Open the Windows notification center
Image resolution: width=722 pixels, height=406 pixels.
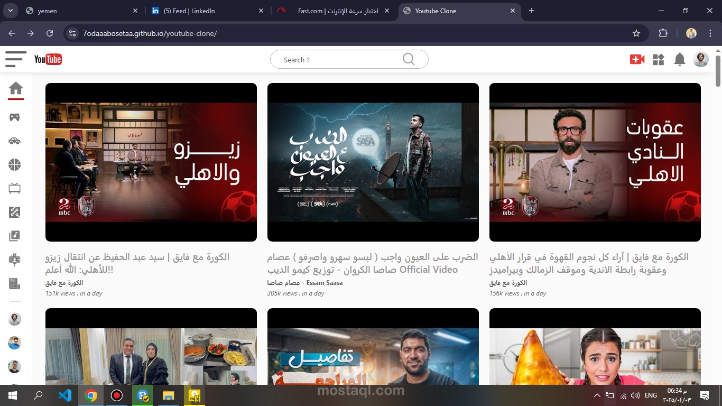[x=704, y=395]
